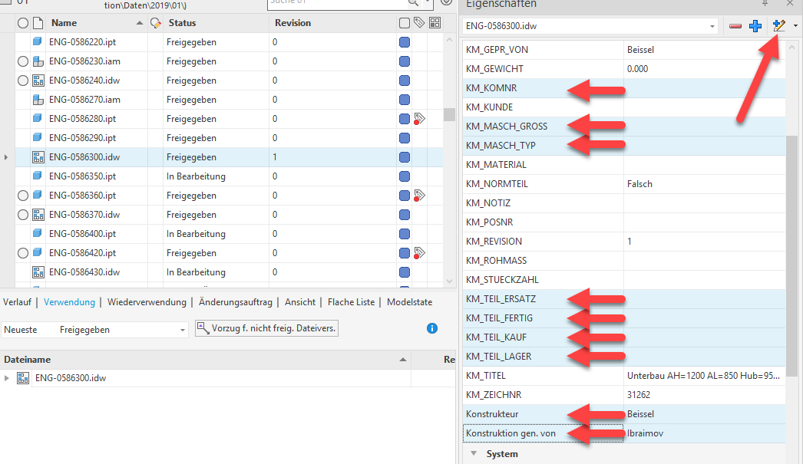Click the red minus remove property icon

(735, 26)
